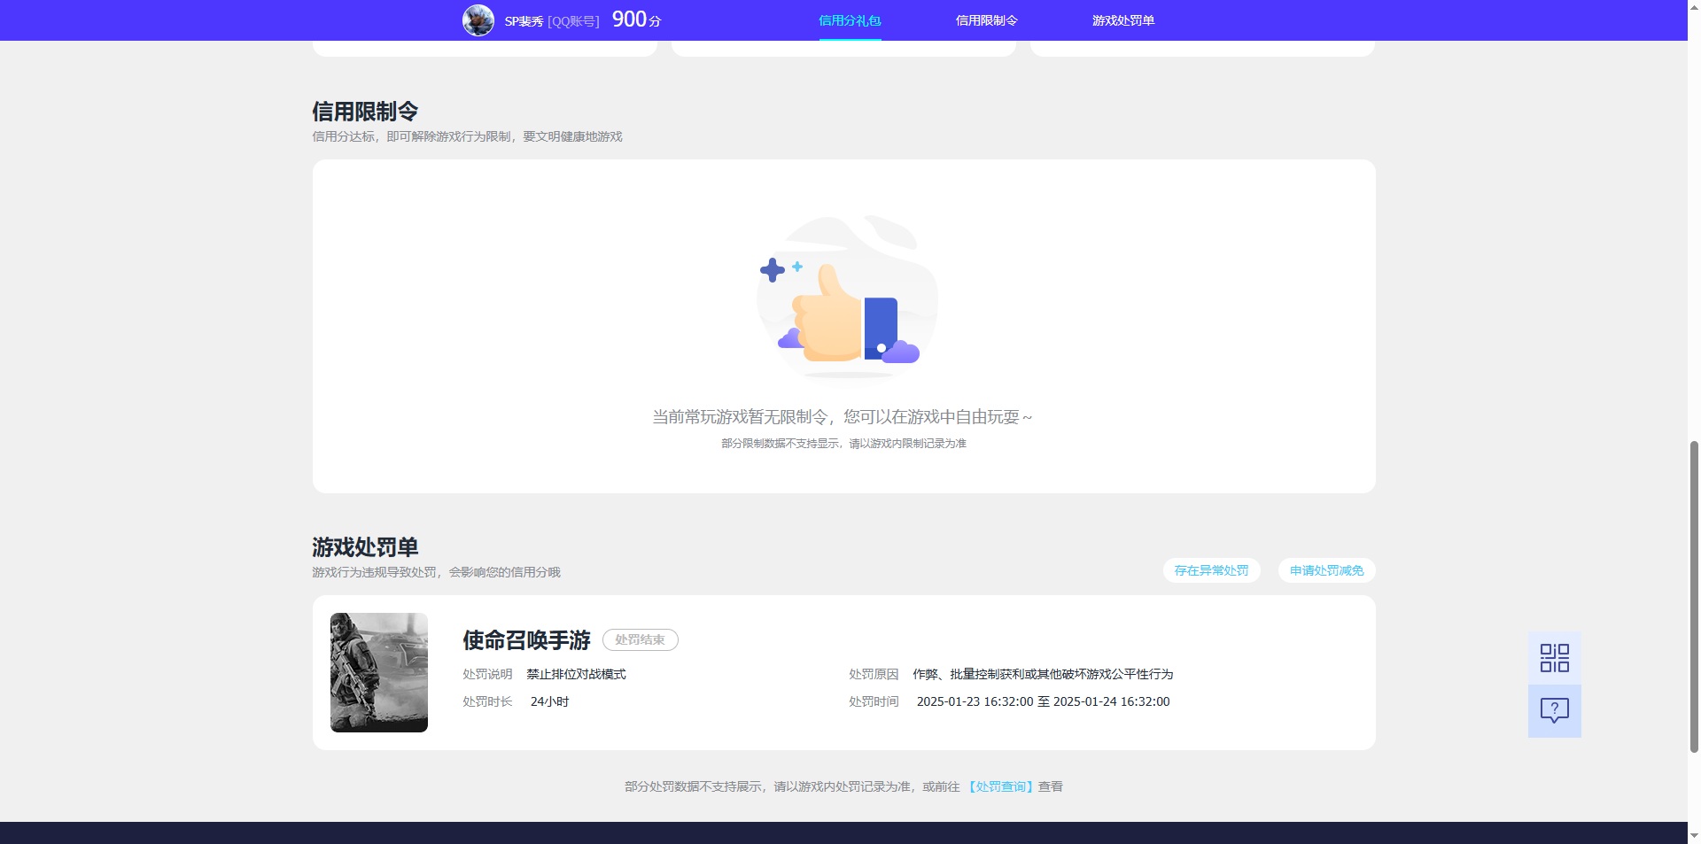Click username SP裴秀 in header
The image size is (1701, 844).
click(x=524, y=21)
